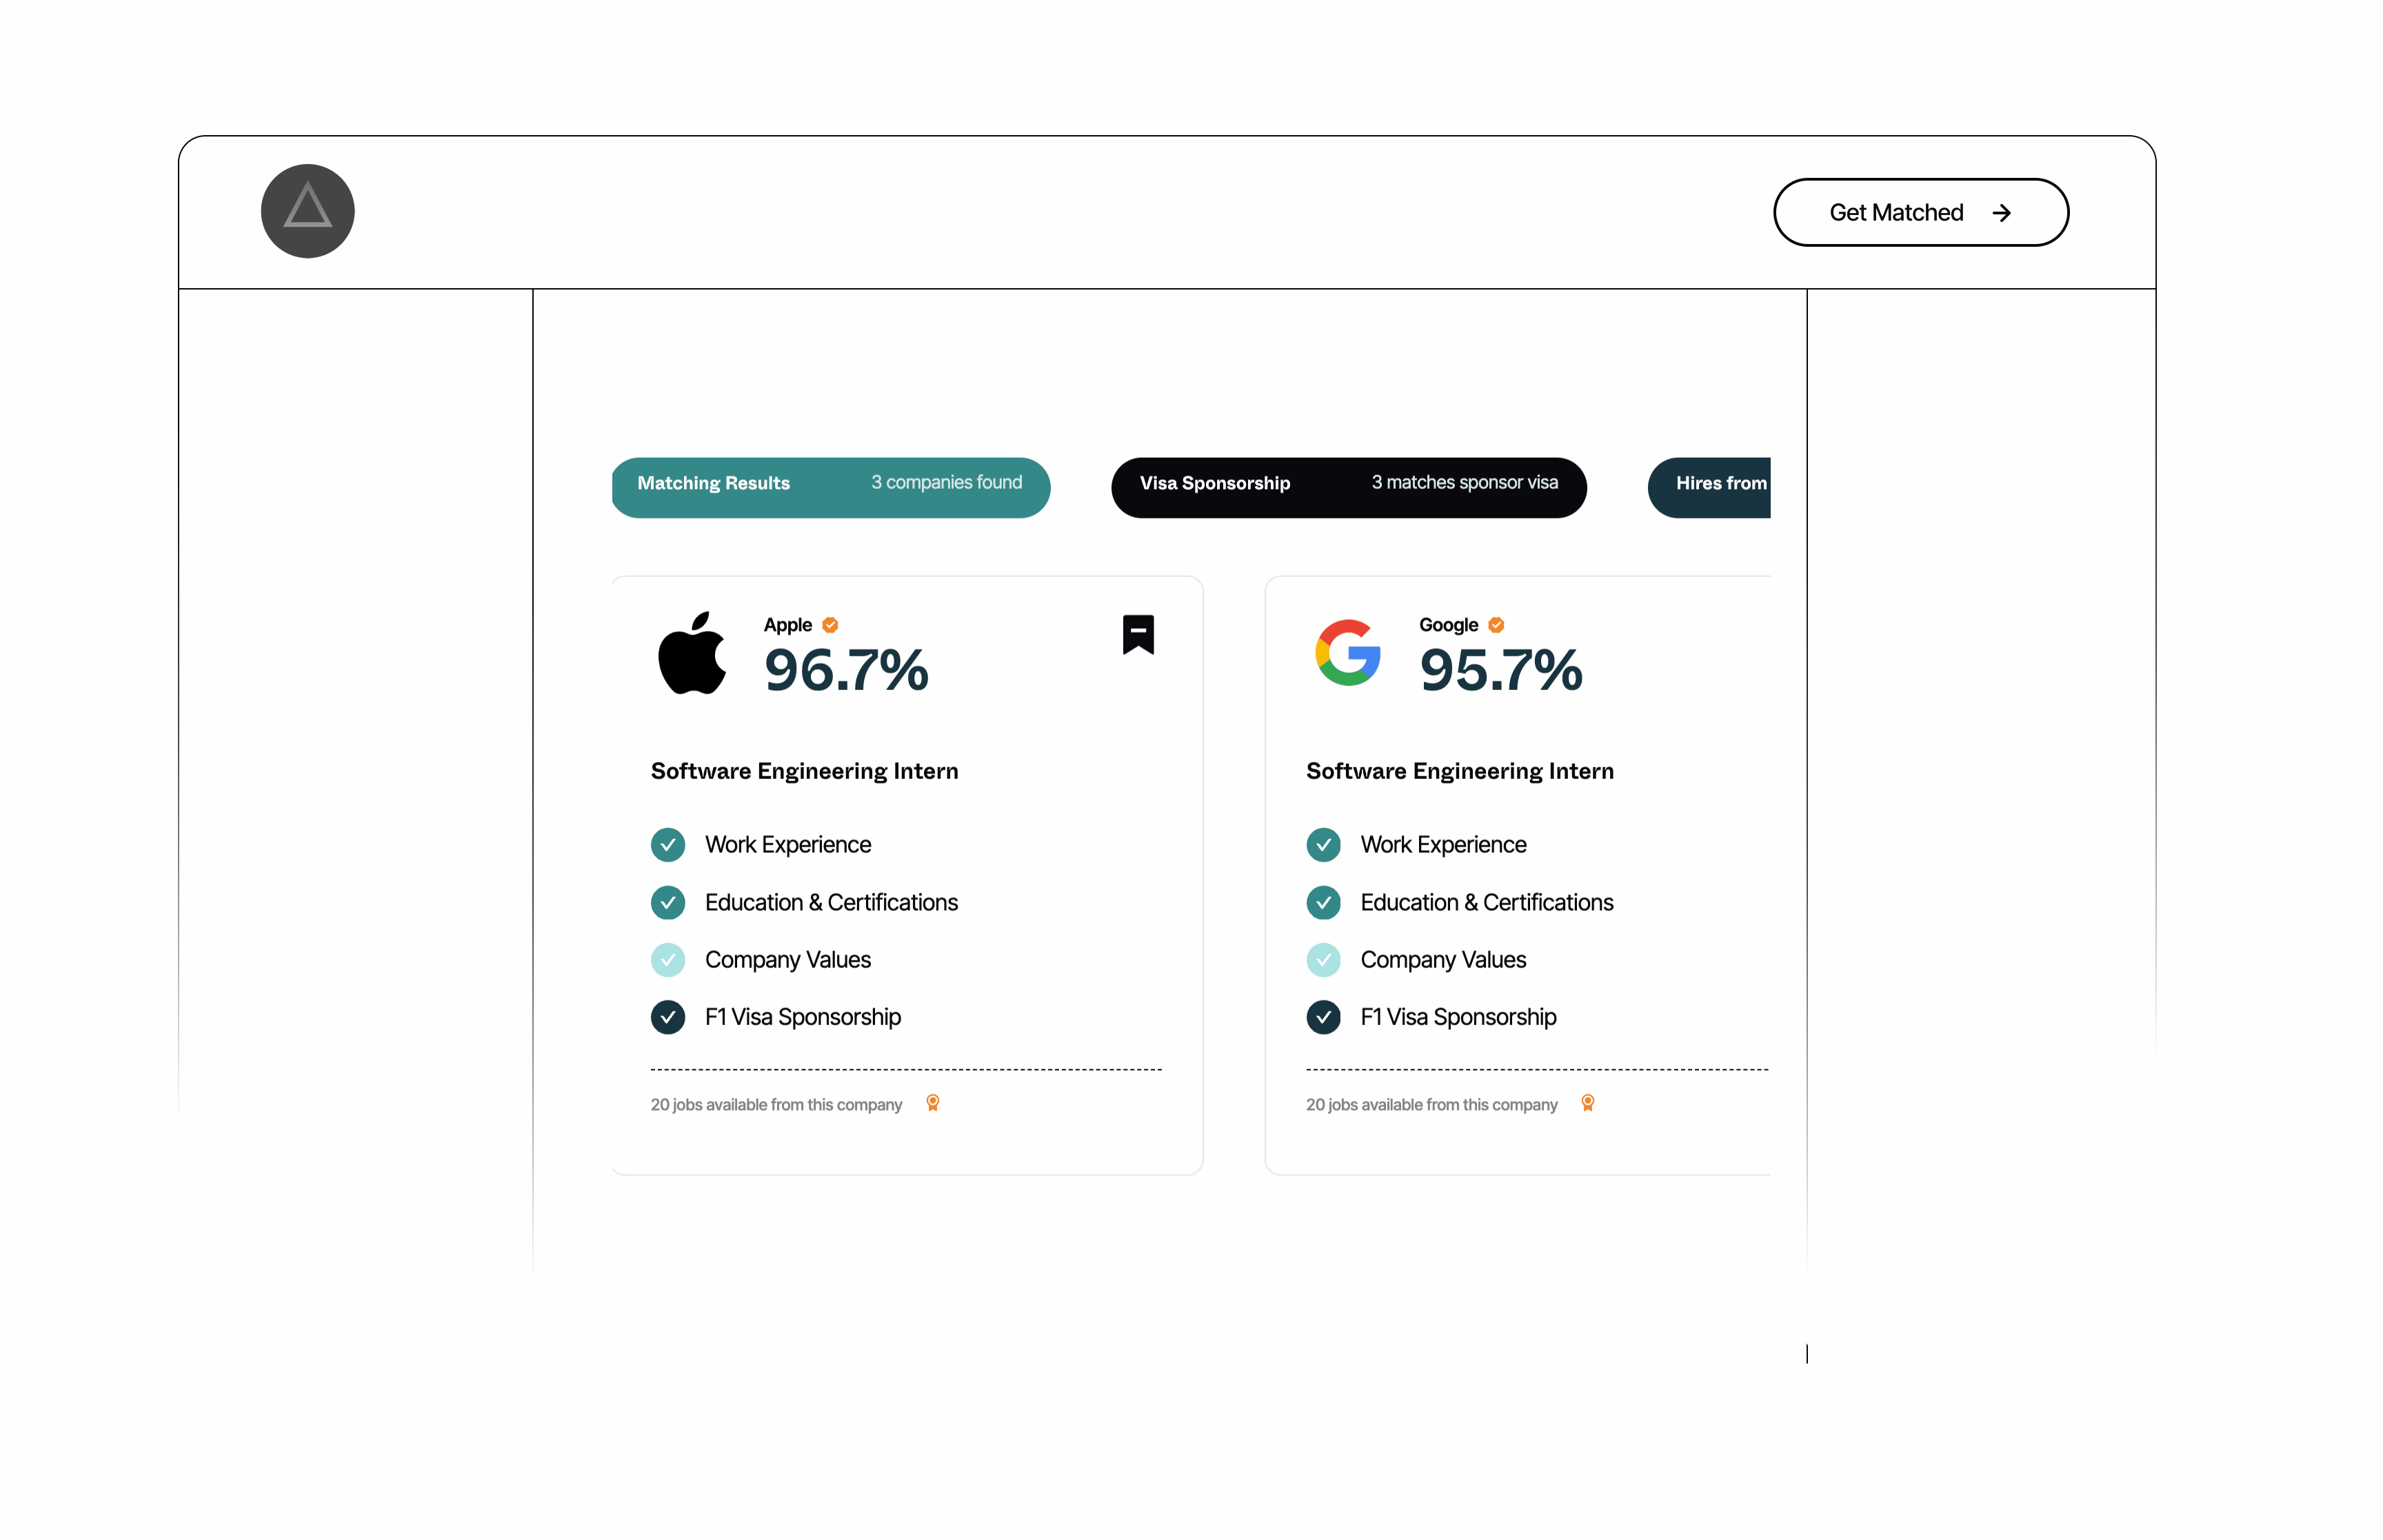Screen dimensions: 2383x1540
Task: Toggle Apple's Company Values checkmark
Action: pyautogui.click(x=668, y=960)
